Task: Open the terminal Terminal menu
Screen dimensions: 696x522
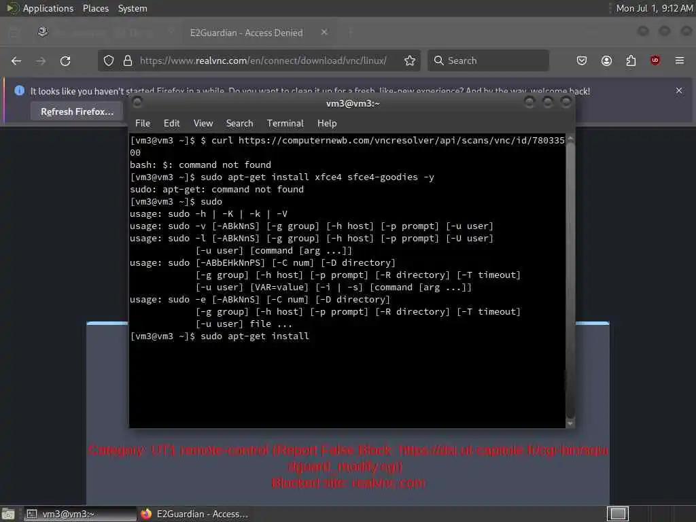Action: pyautogui.click(x=285, y=124)
